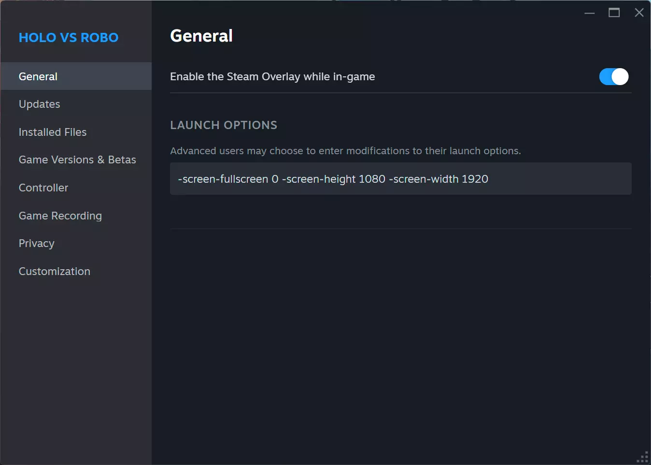Click the HOLO VS ROBO game title
Screen dimensions: 651x465
[69, 38]
